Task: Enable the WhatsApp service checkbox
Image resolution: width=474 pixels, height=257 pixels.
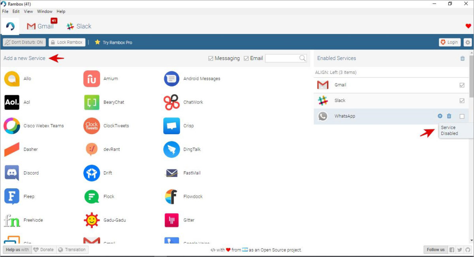Action: [x=462, y=116]
